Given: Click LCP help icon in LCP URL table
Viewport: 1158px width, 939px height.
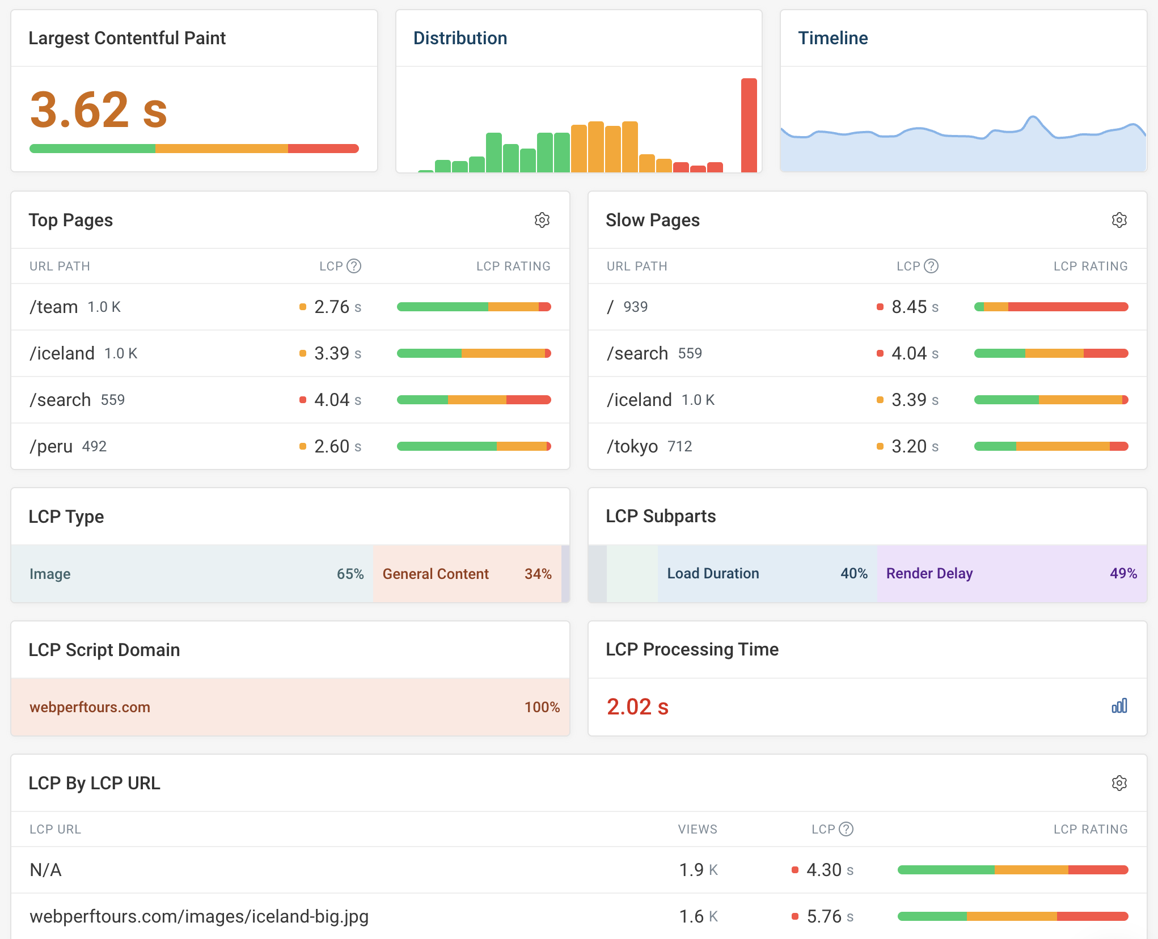Looking at the screenshot, I should point(846,829).
